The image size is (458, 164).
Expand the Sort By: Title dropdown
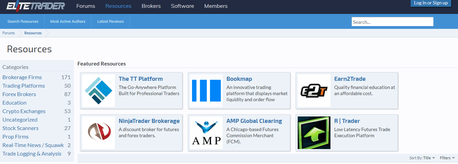(422, 158)
